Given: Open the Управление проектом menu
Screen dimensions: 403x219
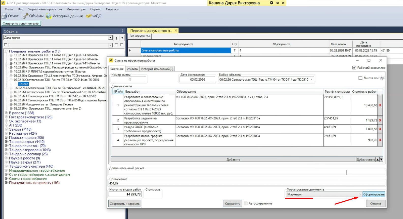Looking at the screenshot, I should (45, 9).
